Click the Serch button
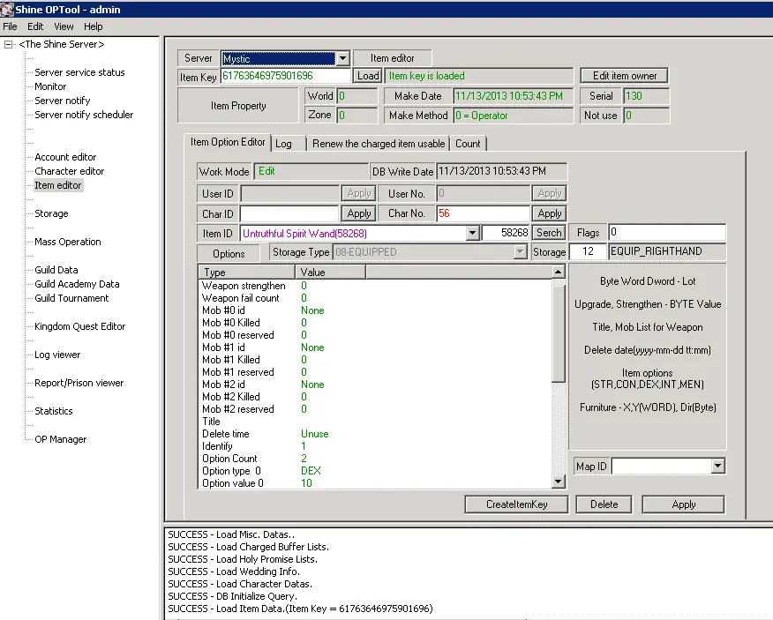The image size is (773, 620). point(549,233)
